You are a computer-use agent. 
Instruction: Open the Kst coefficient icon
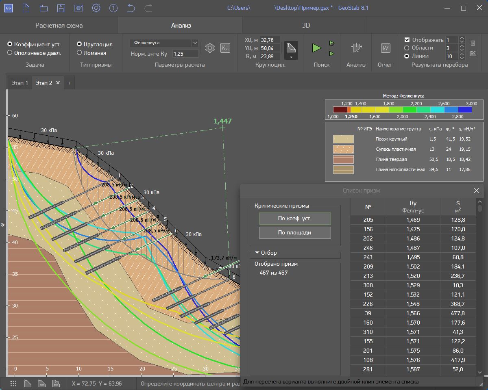225,48
